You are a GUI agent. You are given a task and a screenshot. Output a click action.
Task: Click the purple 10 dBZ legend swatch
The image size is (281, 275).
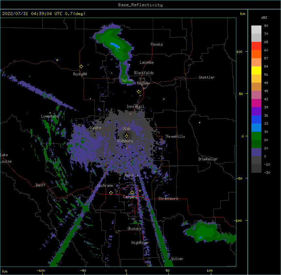click(256, 152)
